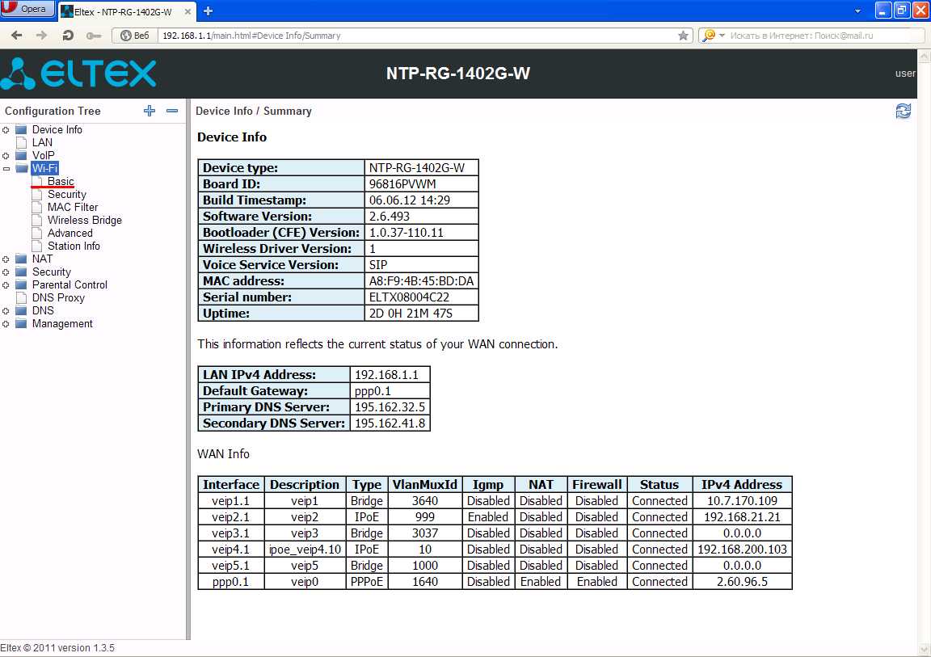Viewport: 931px width, 657px height.
Task: Collapse the Wi-Fi tree node
Action: [x=6, y=169]
